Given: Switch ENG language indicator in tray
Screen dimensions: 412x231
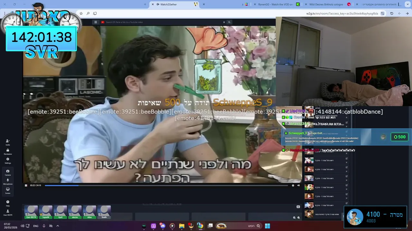Looking at the screenshot, I should [x=36, y=226].
